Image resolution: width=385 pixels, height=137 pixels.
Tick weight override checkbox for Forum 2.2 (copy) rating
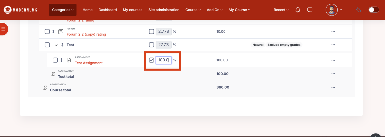point(151,32)
